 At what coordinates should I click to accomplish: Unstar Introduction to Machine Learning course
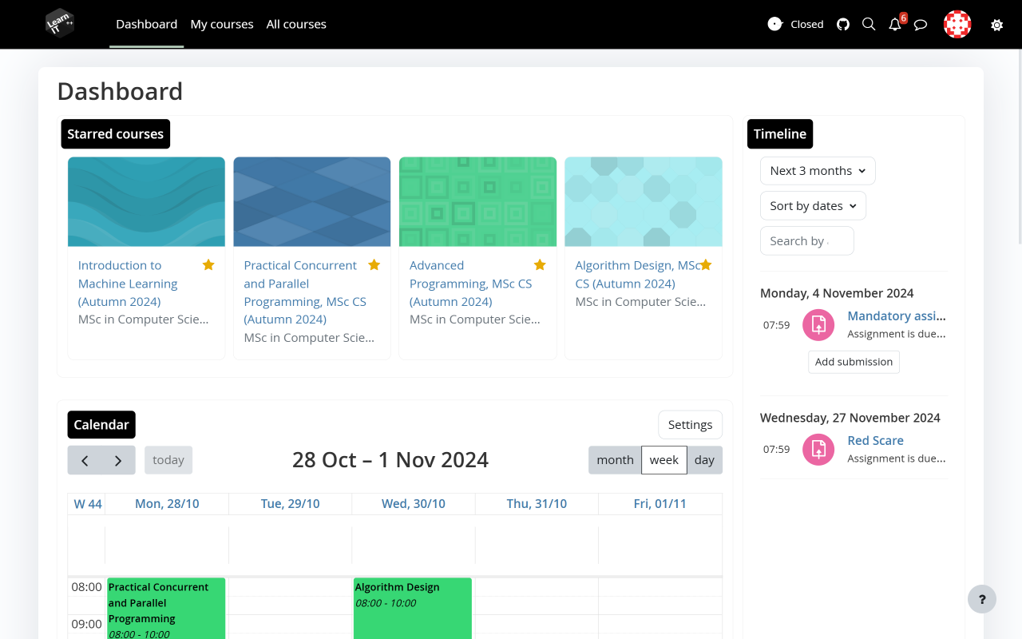(x=208, y=264)
